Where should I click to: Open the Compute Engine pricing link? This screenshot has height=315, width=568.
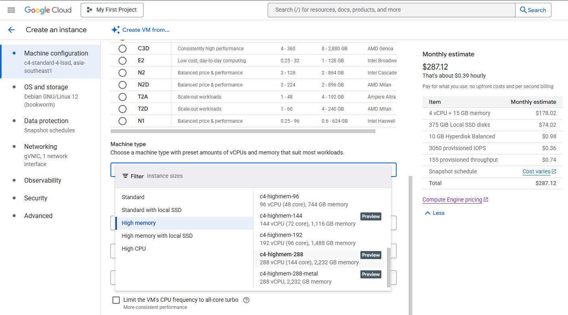(452, 200)
